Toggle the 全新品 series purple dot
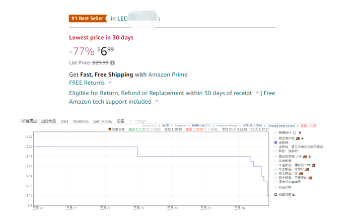Screen dimensions: 351x220 [x=276, y=142]
